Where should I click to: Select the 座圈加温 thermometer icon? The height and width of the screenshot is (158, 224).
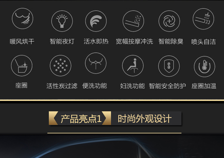pyautogui.click(x=204, y=67)
